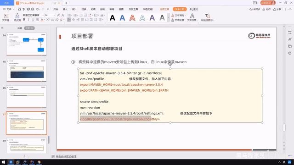This screenshot has width=294, height=165.
Task: Switch slide panel to Outline view
Action: click(x=19, y=28)
